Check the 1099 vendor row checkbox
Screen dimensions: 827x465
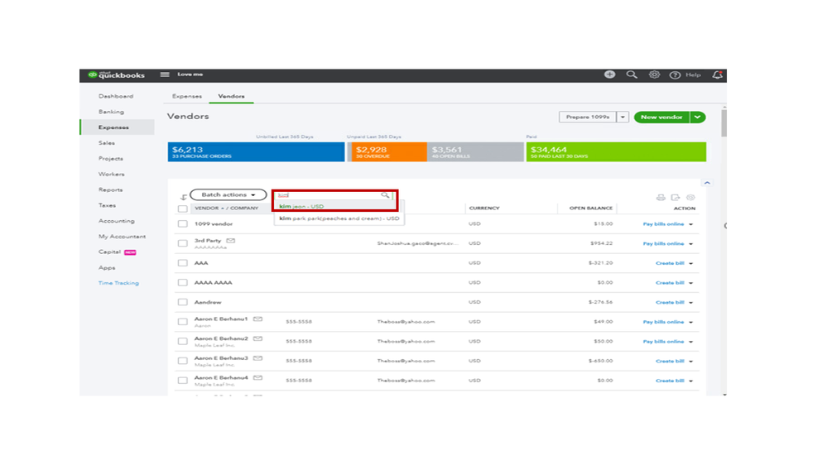[182, 224]
